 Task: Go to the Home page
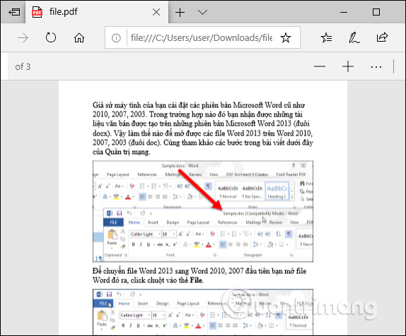(79, 38)
